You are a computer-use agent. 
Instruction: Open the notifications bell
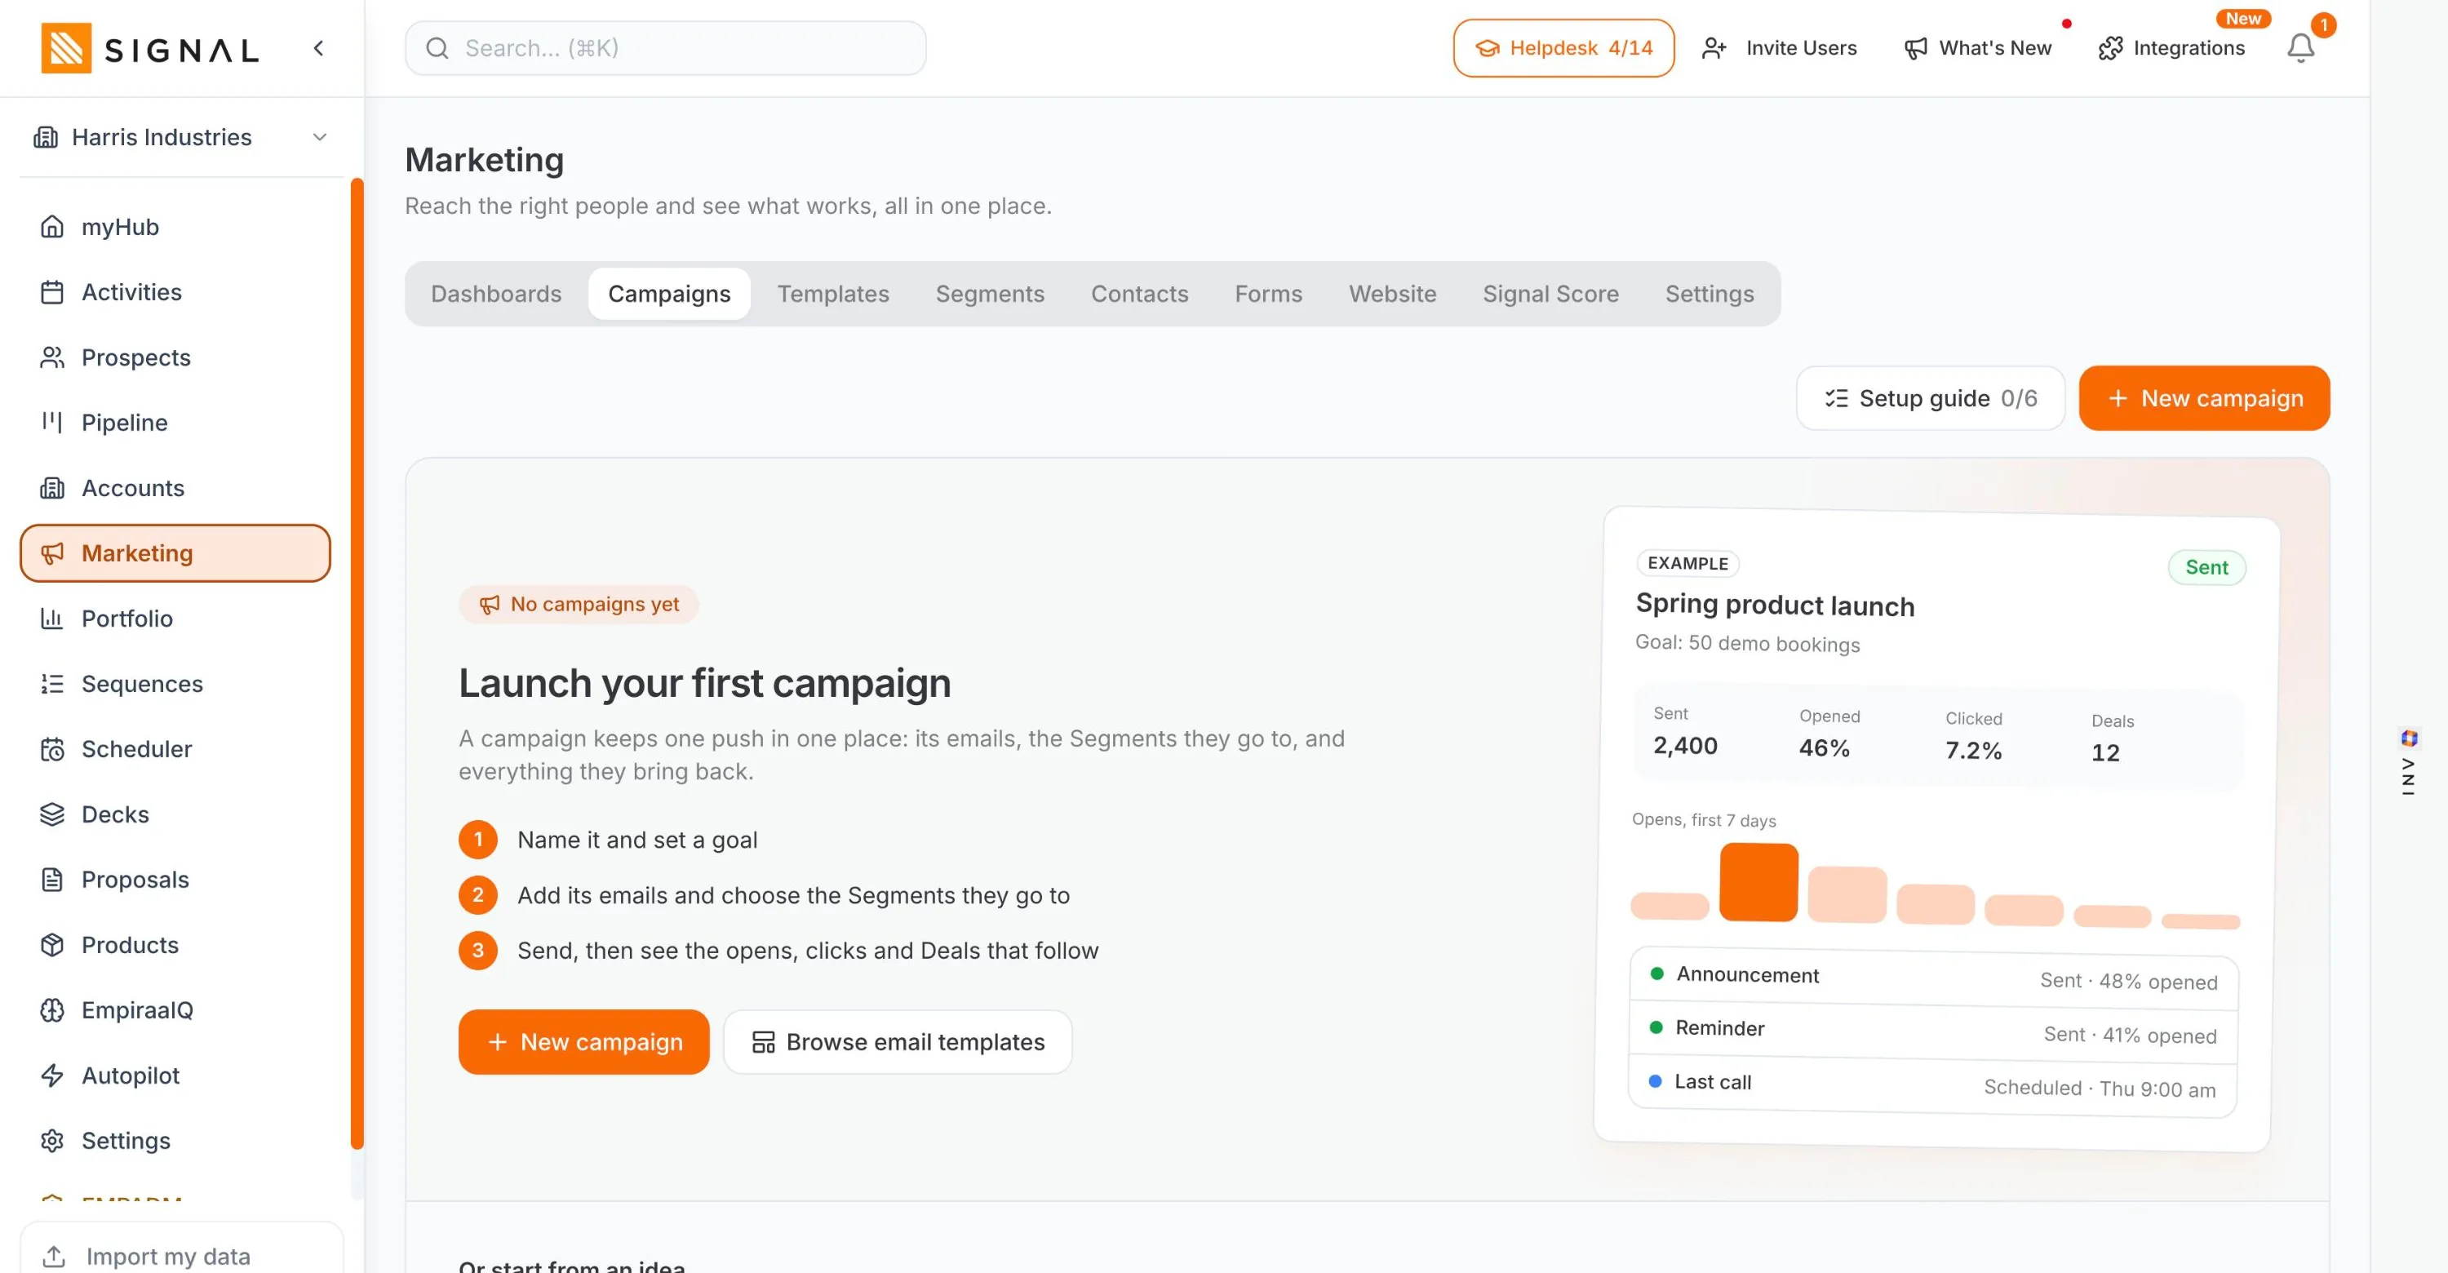2300,48
